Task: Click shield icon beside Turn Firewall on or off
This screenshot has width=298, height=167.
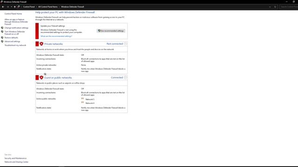Action: click(x=2, y=32)
